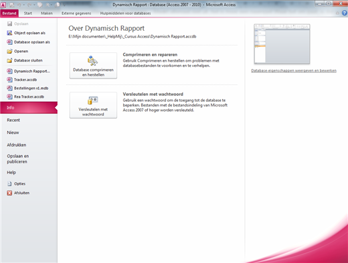Open the Externe gegevens tab
This screenshot has height=263, width=348.
pos(76,13)
